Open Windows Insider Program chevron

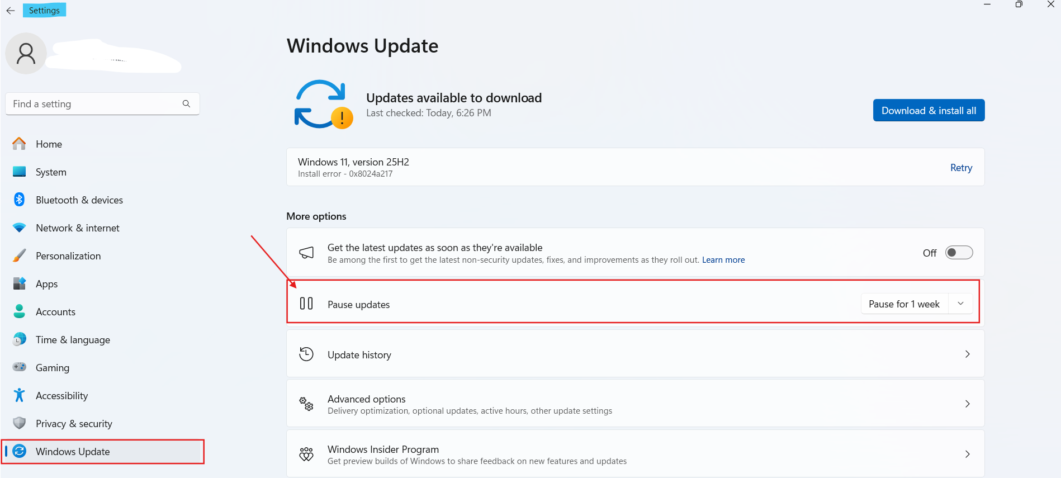coord(968,454)
